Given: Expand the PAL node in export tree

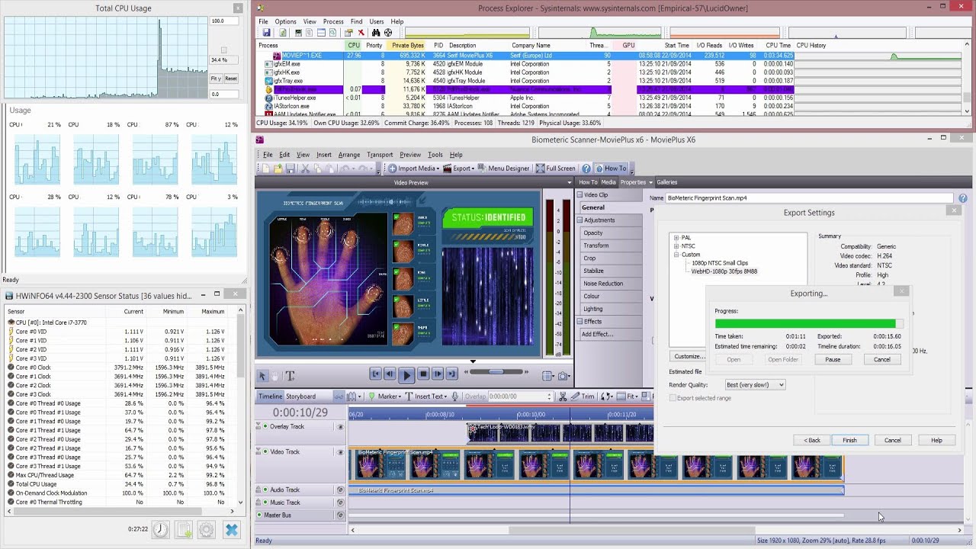Looking at the screenshot, I should [676, 238].
